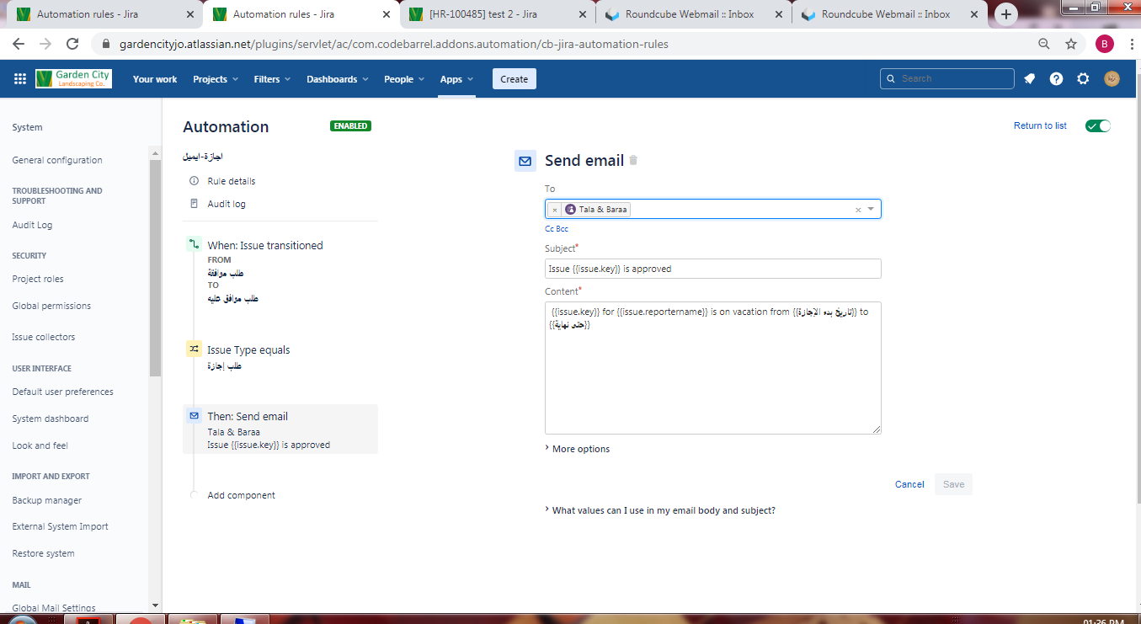Open Chrome's three-dot menu

(x=1131, y=44)
